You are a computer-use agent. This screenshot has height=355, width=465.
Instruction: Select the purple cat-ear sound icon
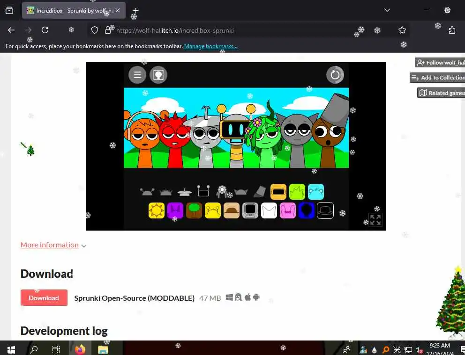pos(175,210)
